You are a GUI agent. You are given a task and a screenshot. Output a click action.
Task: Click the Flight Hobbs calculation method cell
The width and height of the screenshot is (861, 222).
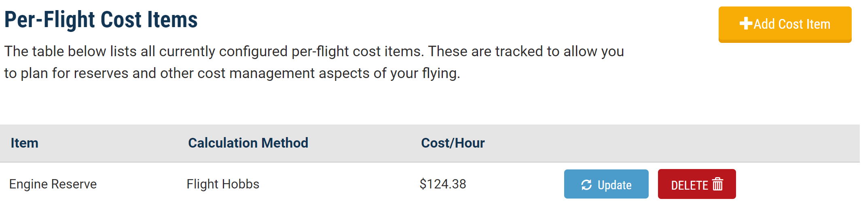pos(223,184)
